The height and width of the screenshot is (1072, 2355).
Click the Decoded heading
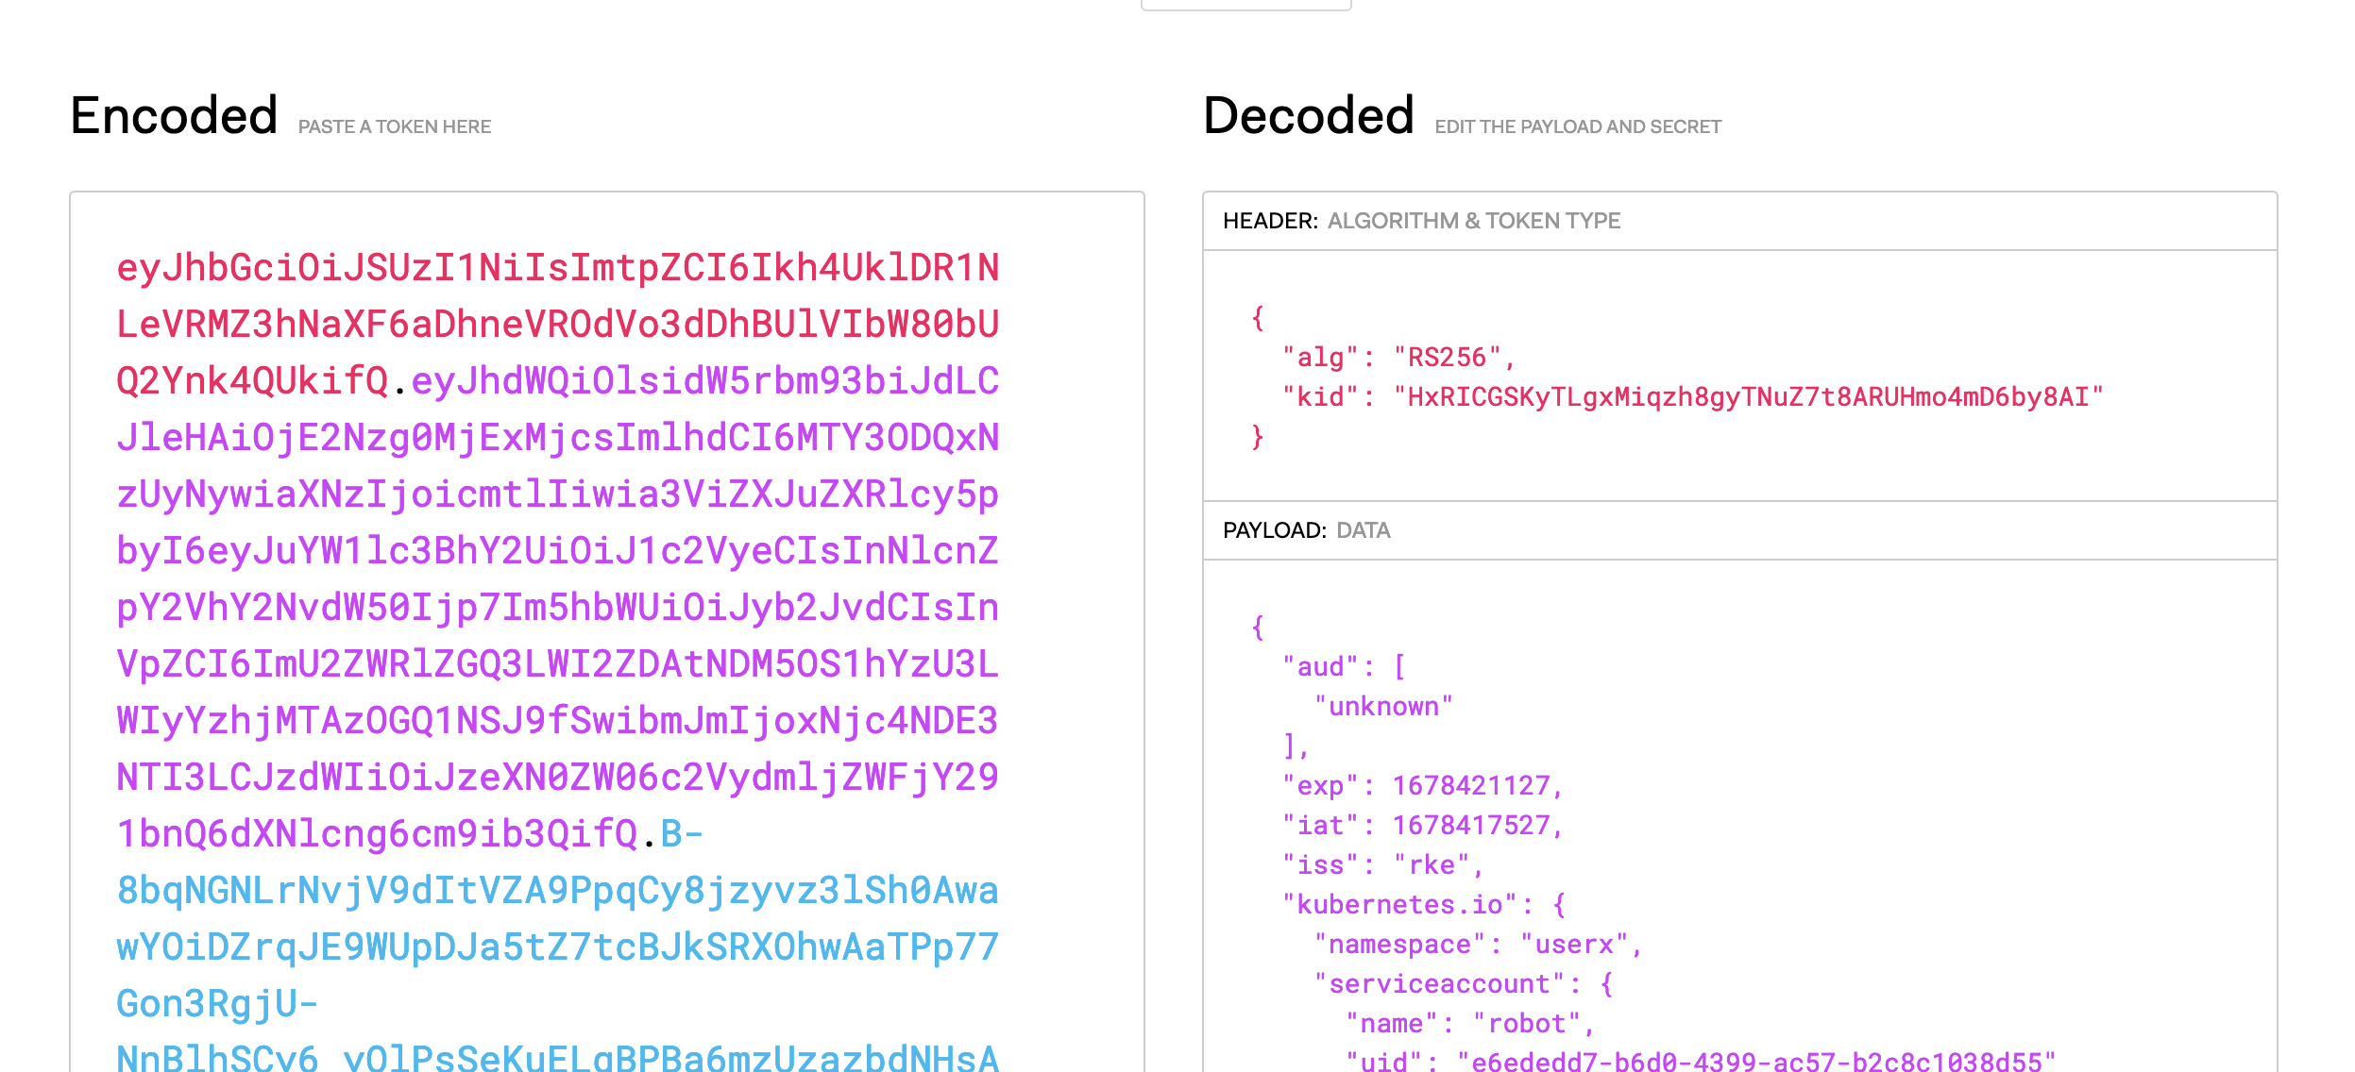(x=1309, y=115)
